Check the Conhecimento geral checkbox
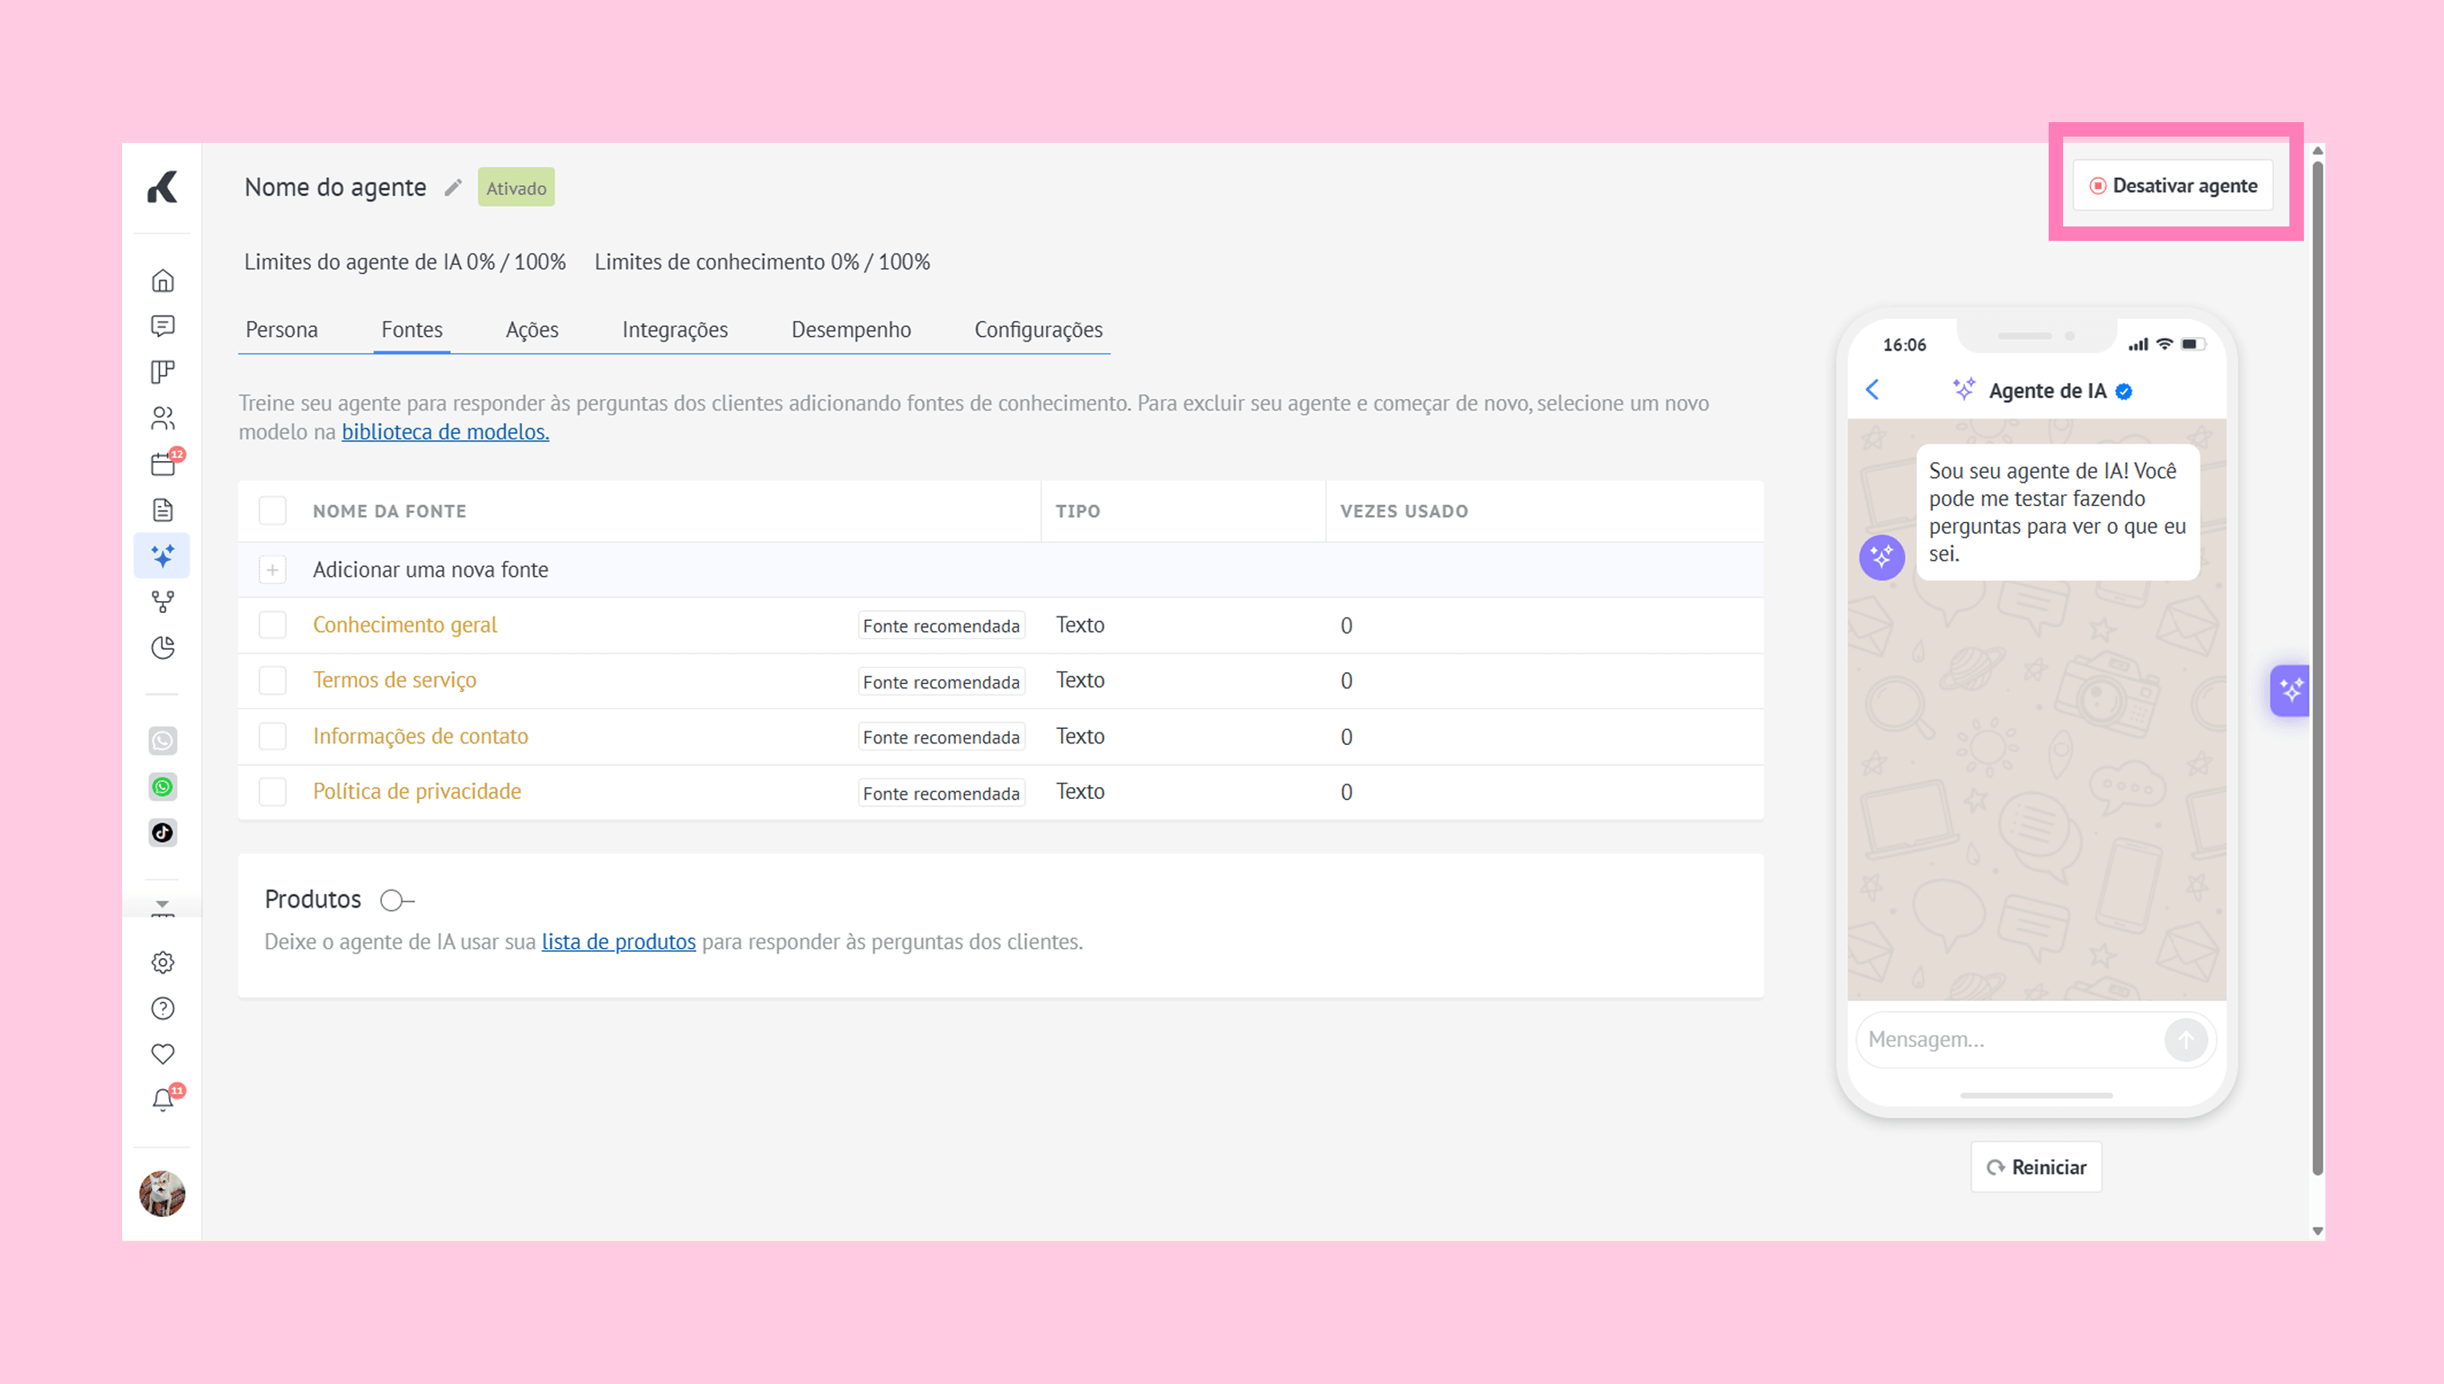The image size is (2444, 1384). pos(273,625)
